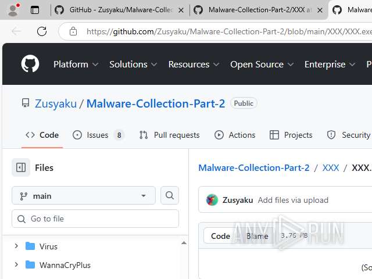The height and width of the screenshot is (279, 372).
Task: Open Zusyaku author name in commit row
Action: click(238, 200)
